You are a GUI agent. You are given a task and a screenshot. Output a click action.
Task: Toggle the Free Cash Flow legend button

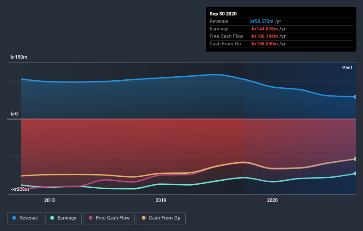tap(109, 218)
